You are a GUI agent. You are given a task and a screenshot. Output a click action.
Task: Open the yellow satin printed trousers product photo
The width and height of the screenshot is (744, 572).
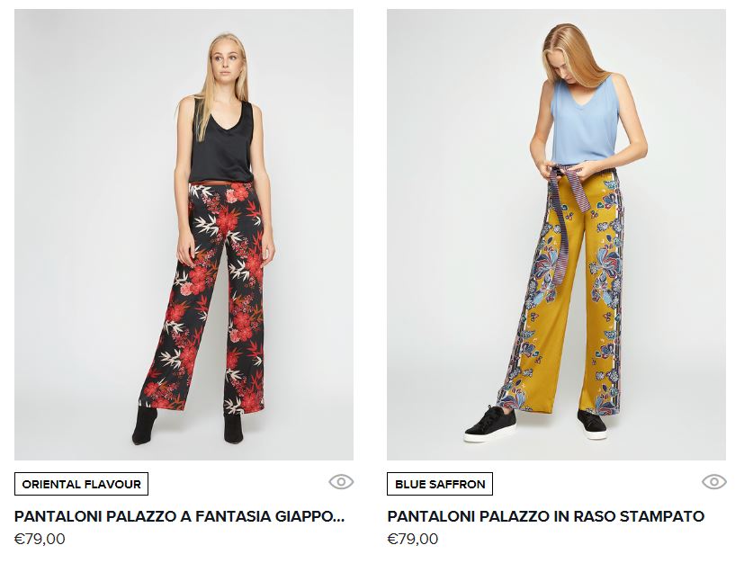(x=556, y=235)
